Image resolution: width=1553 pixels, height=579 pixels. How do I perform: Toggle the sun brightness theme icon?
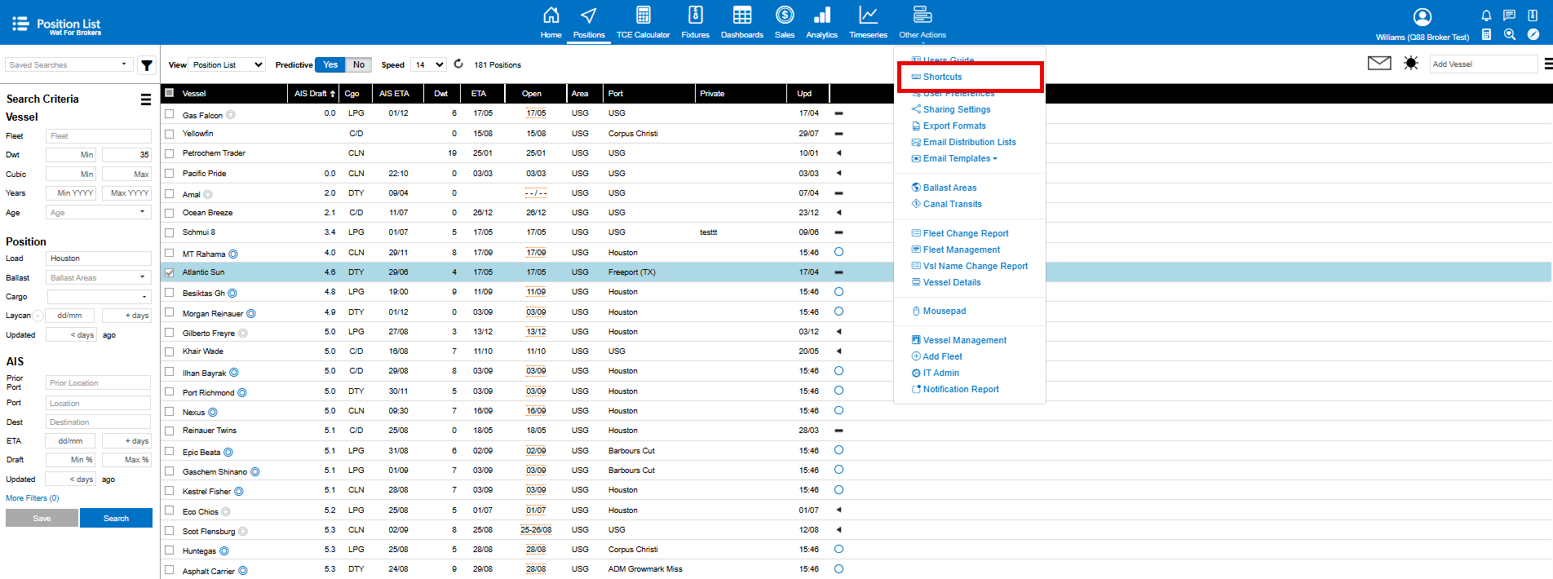(1411, 64)
